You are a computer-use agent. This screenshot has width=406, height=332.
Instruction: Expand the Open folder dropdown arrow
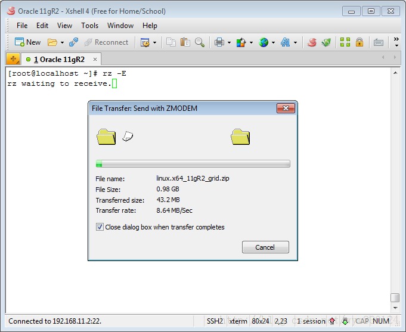pyautogui.click(x=62, y=42)
